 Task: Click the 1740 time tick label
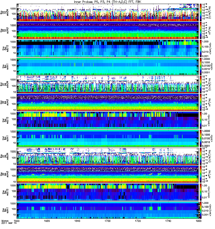coord(168,221)
